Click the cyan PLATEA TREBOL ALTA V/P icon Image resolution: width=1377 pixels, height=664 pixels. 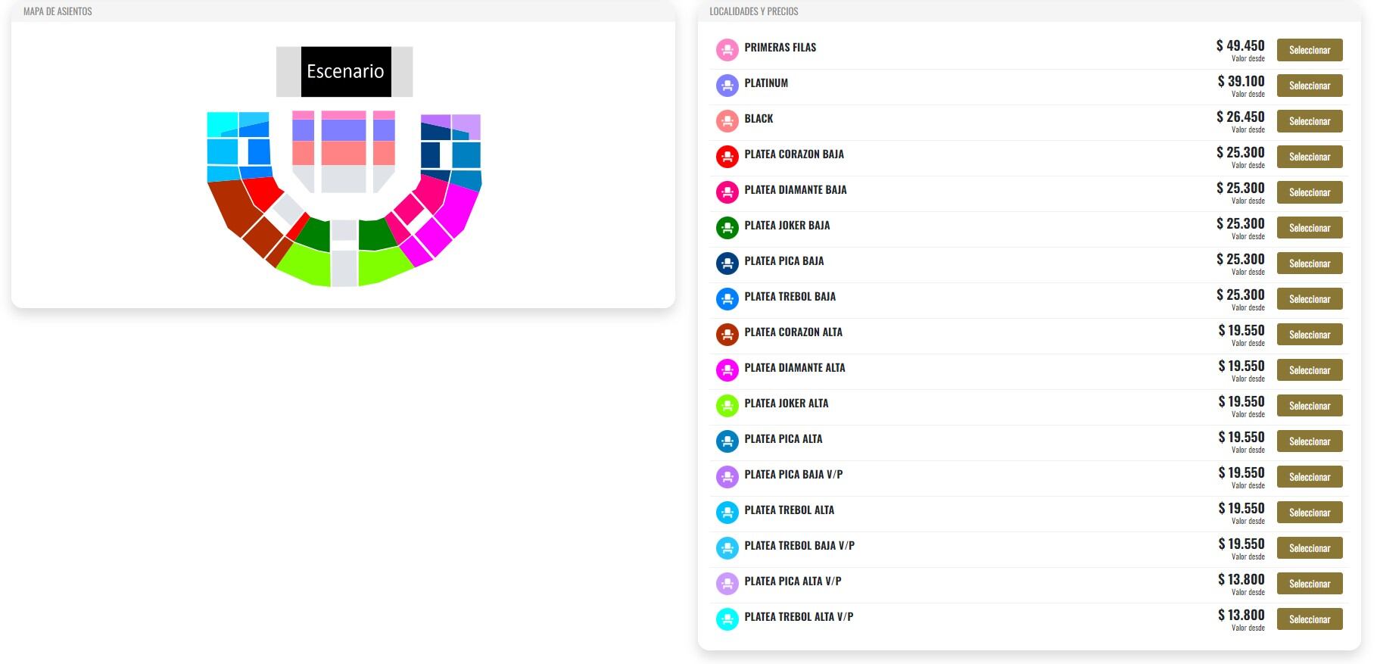pyautogui.click(x=727, y=619)
